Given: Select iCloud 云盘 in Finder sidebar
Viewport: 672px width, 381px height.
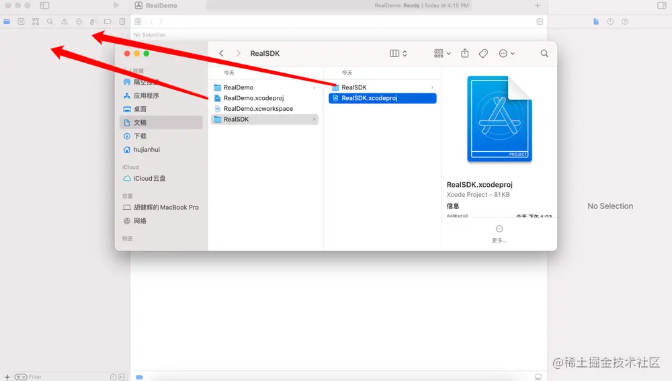Looking at the screenshot, I should [x=162, y=178].
